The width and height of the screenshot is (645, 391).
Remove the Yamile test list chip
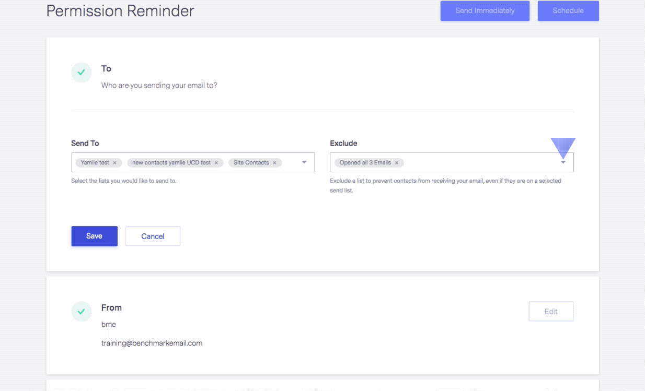point(114,163)
